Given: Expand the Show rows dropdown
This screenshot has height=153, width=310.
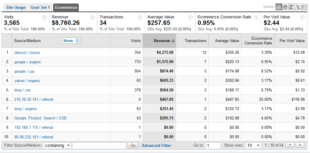Looking at the screenshot, I should (253, 145).
